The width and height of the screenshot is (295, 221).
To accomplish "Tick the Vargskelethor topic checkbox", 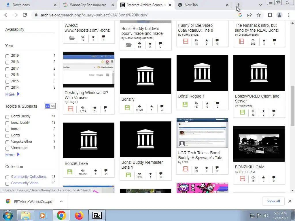I will tap(7, 142).
